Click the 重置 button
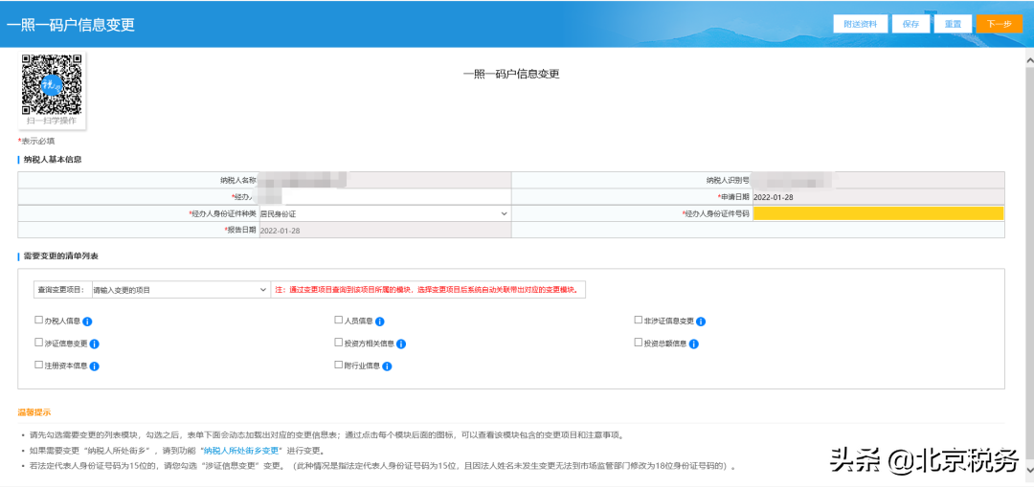Viewport: 1034px width, 488px height. coord(953,24)
